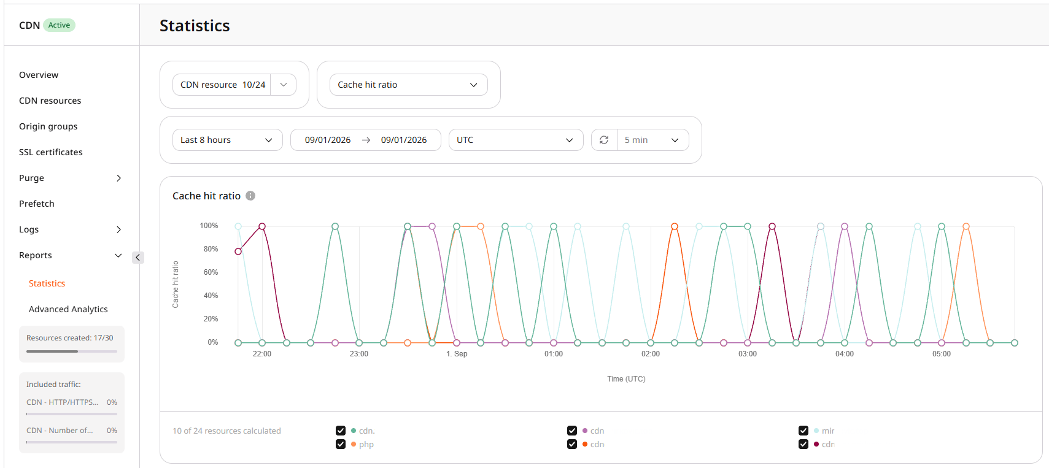The width and height of the screenshot is (1049, 468).
Task: Go to Overview in the sidebar
Action: click(39, 75)
